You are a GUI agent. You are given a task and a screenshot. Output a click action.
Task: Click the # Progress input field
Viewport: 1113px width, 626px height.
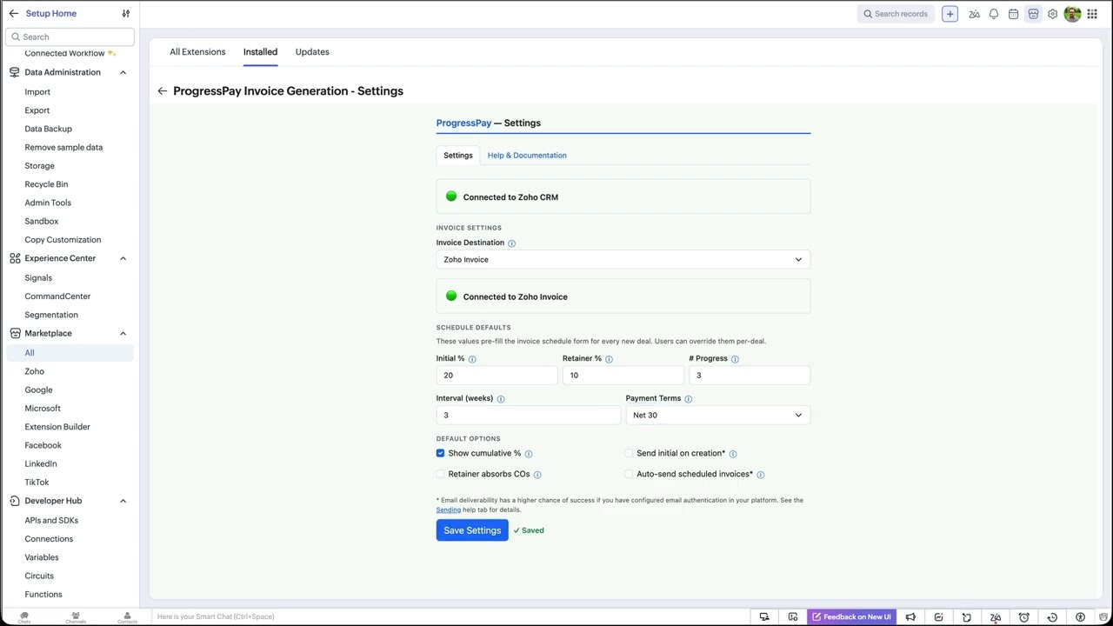(749, 375)
